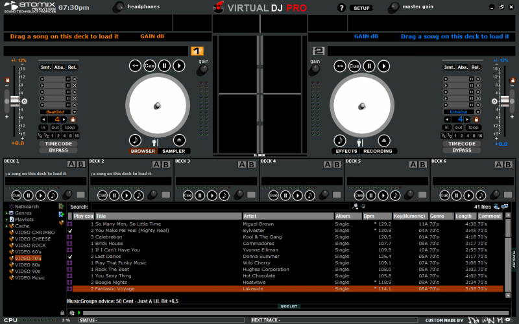
Task: Open the BeatGrid effect dropdown arrow
Action: point(75,112)
